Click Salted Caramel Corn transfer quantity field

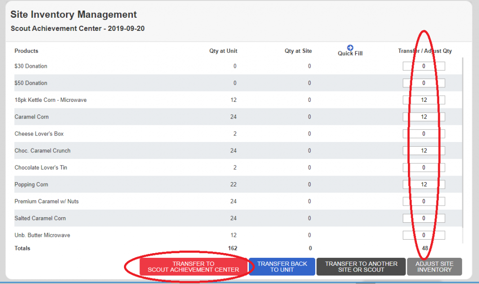pos(424,218)
